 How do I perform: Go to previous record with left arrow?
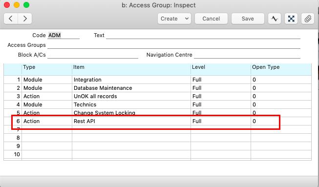coord(11,19)
